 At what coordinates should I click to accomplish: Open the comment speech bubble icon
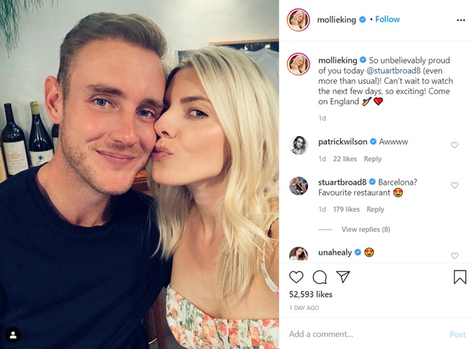pyautogui.click(x=320, y=277)
